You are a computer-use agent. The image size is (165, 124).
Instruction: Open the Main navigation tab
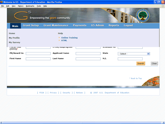[x=15, y=26]
